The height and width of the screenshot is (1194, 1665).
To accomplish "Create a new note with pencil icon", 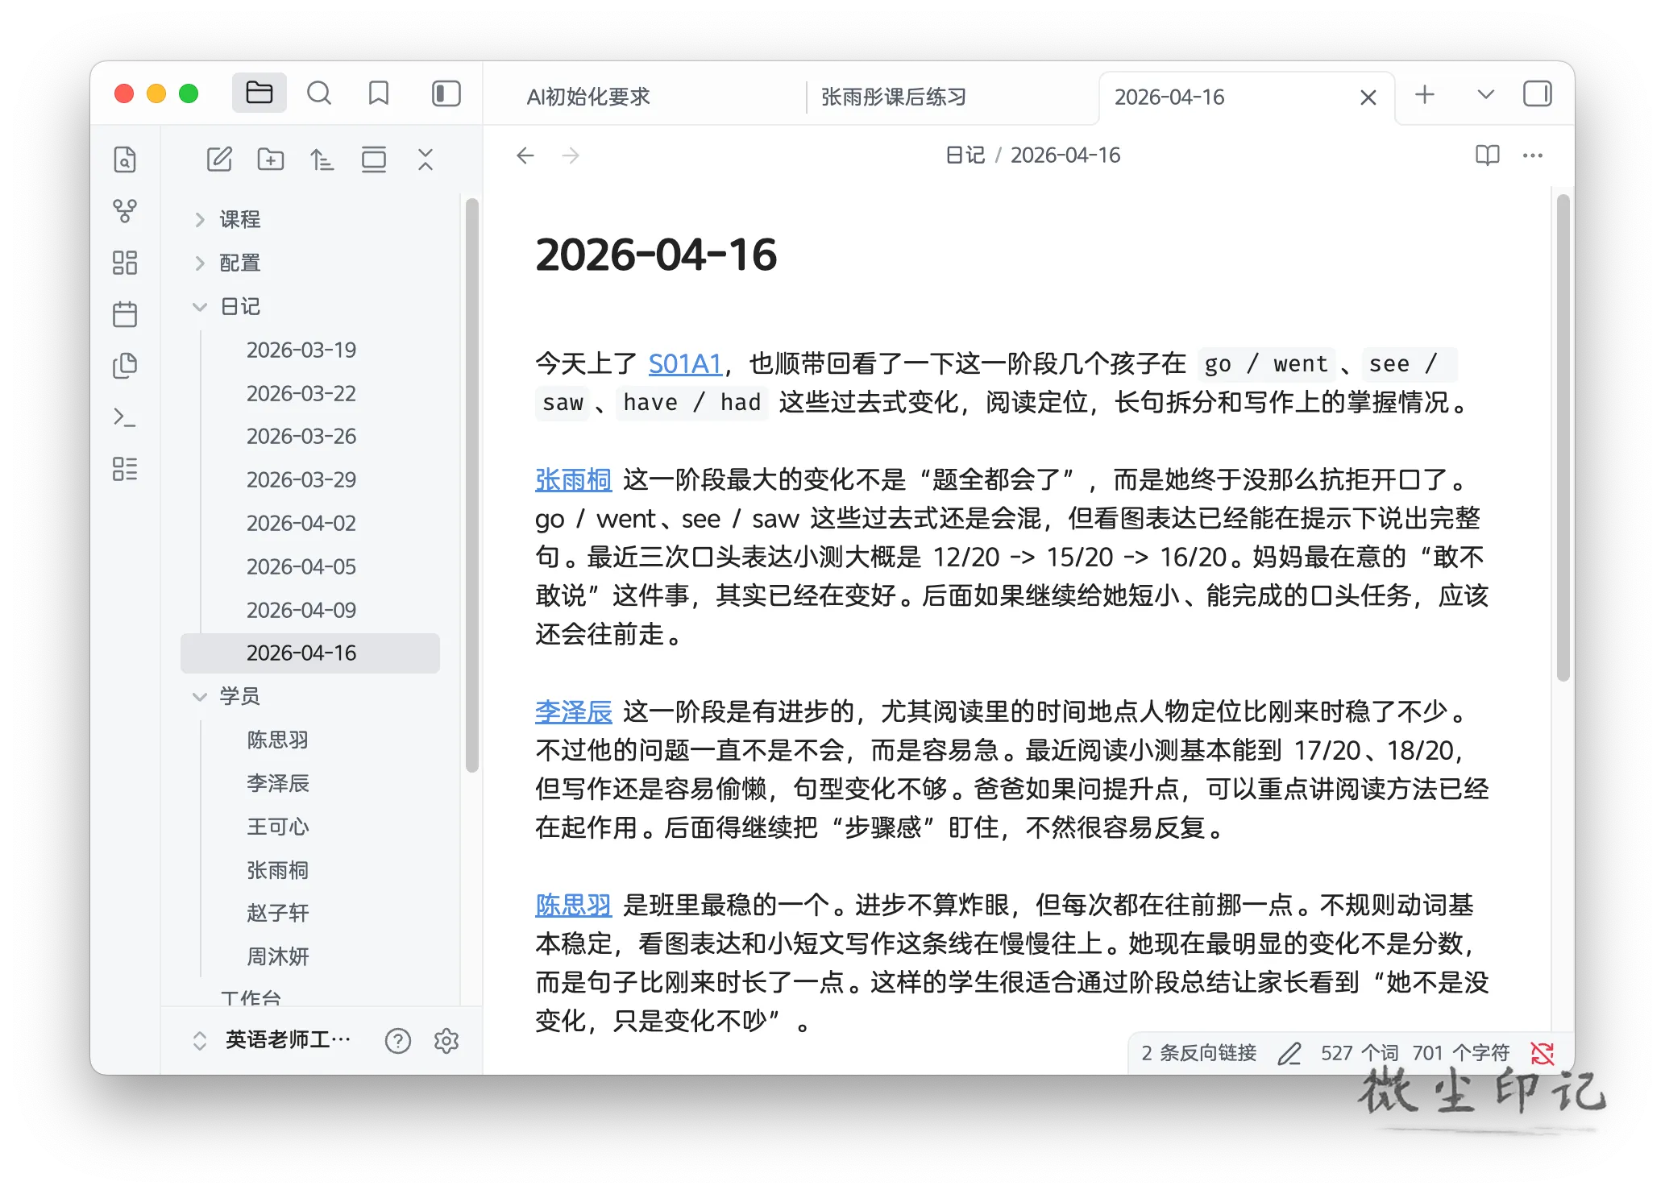I will [x=219, y=160].
